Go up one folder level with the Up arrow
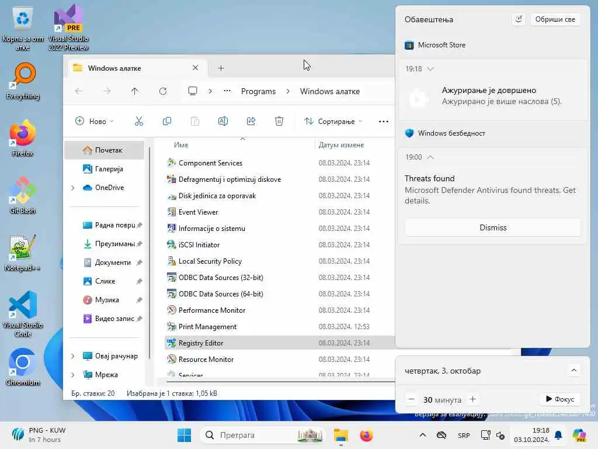 (x=135, y=91)
